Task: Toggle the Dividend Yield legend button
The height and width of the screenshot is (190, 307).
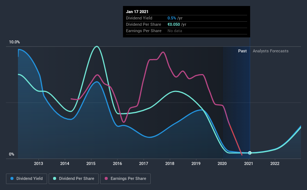Action: [27, 179]
